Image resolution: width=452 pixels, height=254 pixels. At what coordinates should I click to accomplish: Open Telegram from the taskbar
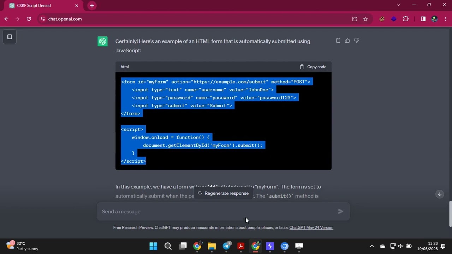tap(226, 246)
